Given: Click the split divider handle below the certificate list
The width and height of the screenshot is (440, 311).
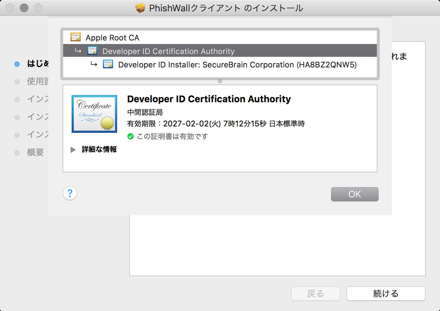Looking at the screenshot, I should pos(220,81).
